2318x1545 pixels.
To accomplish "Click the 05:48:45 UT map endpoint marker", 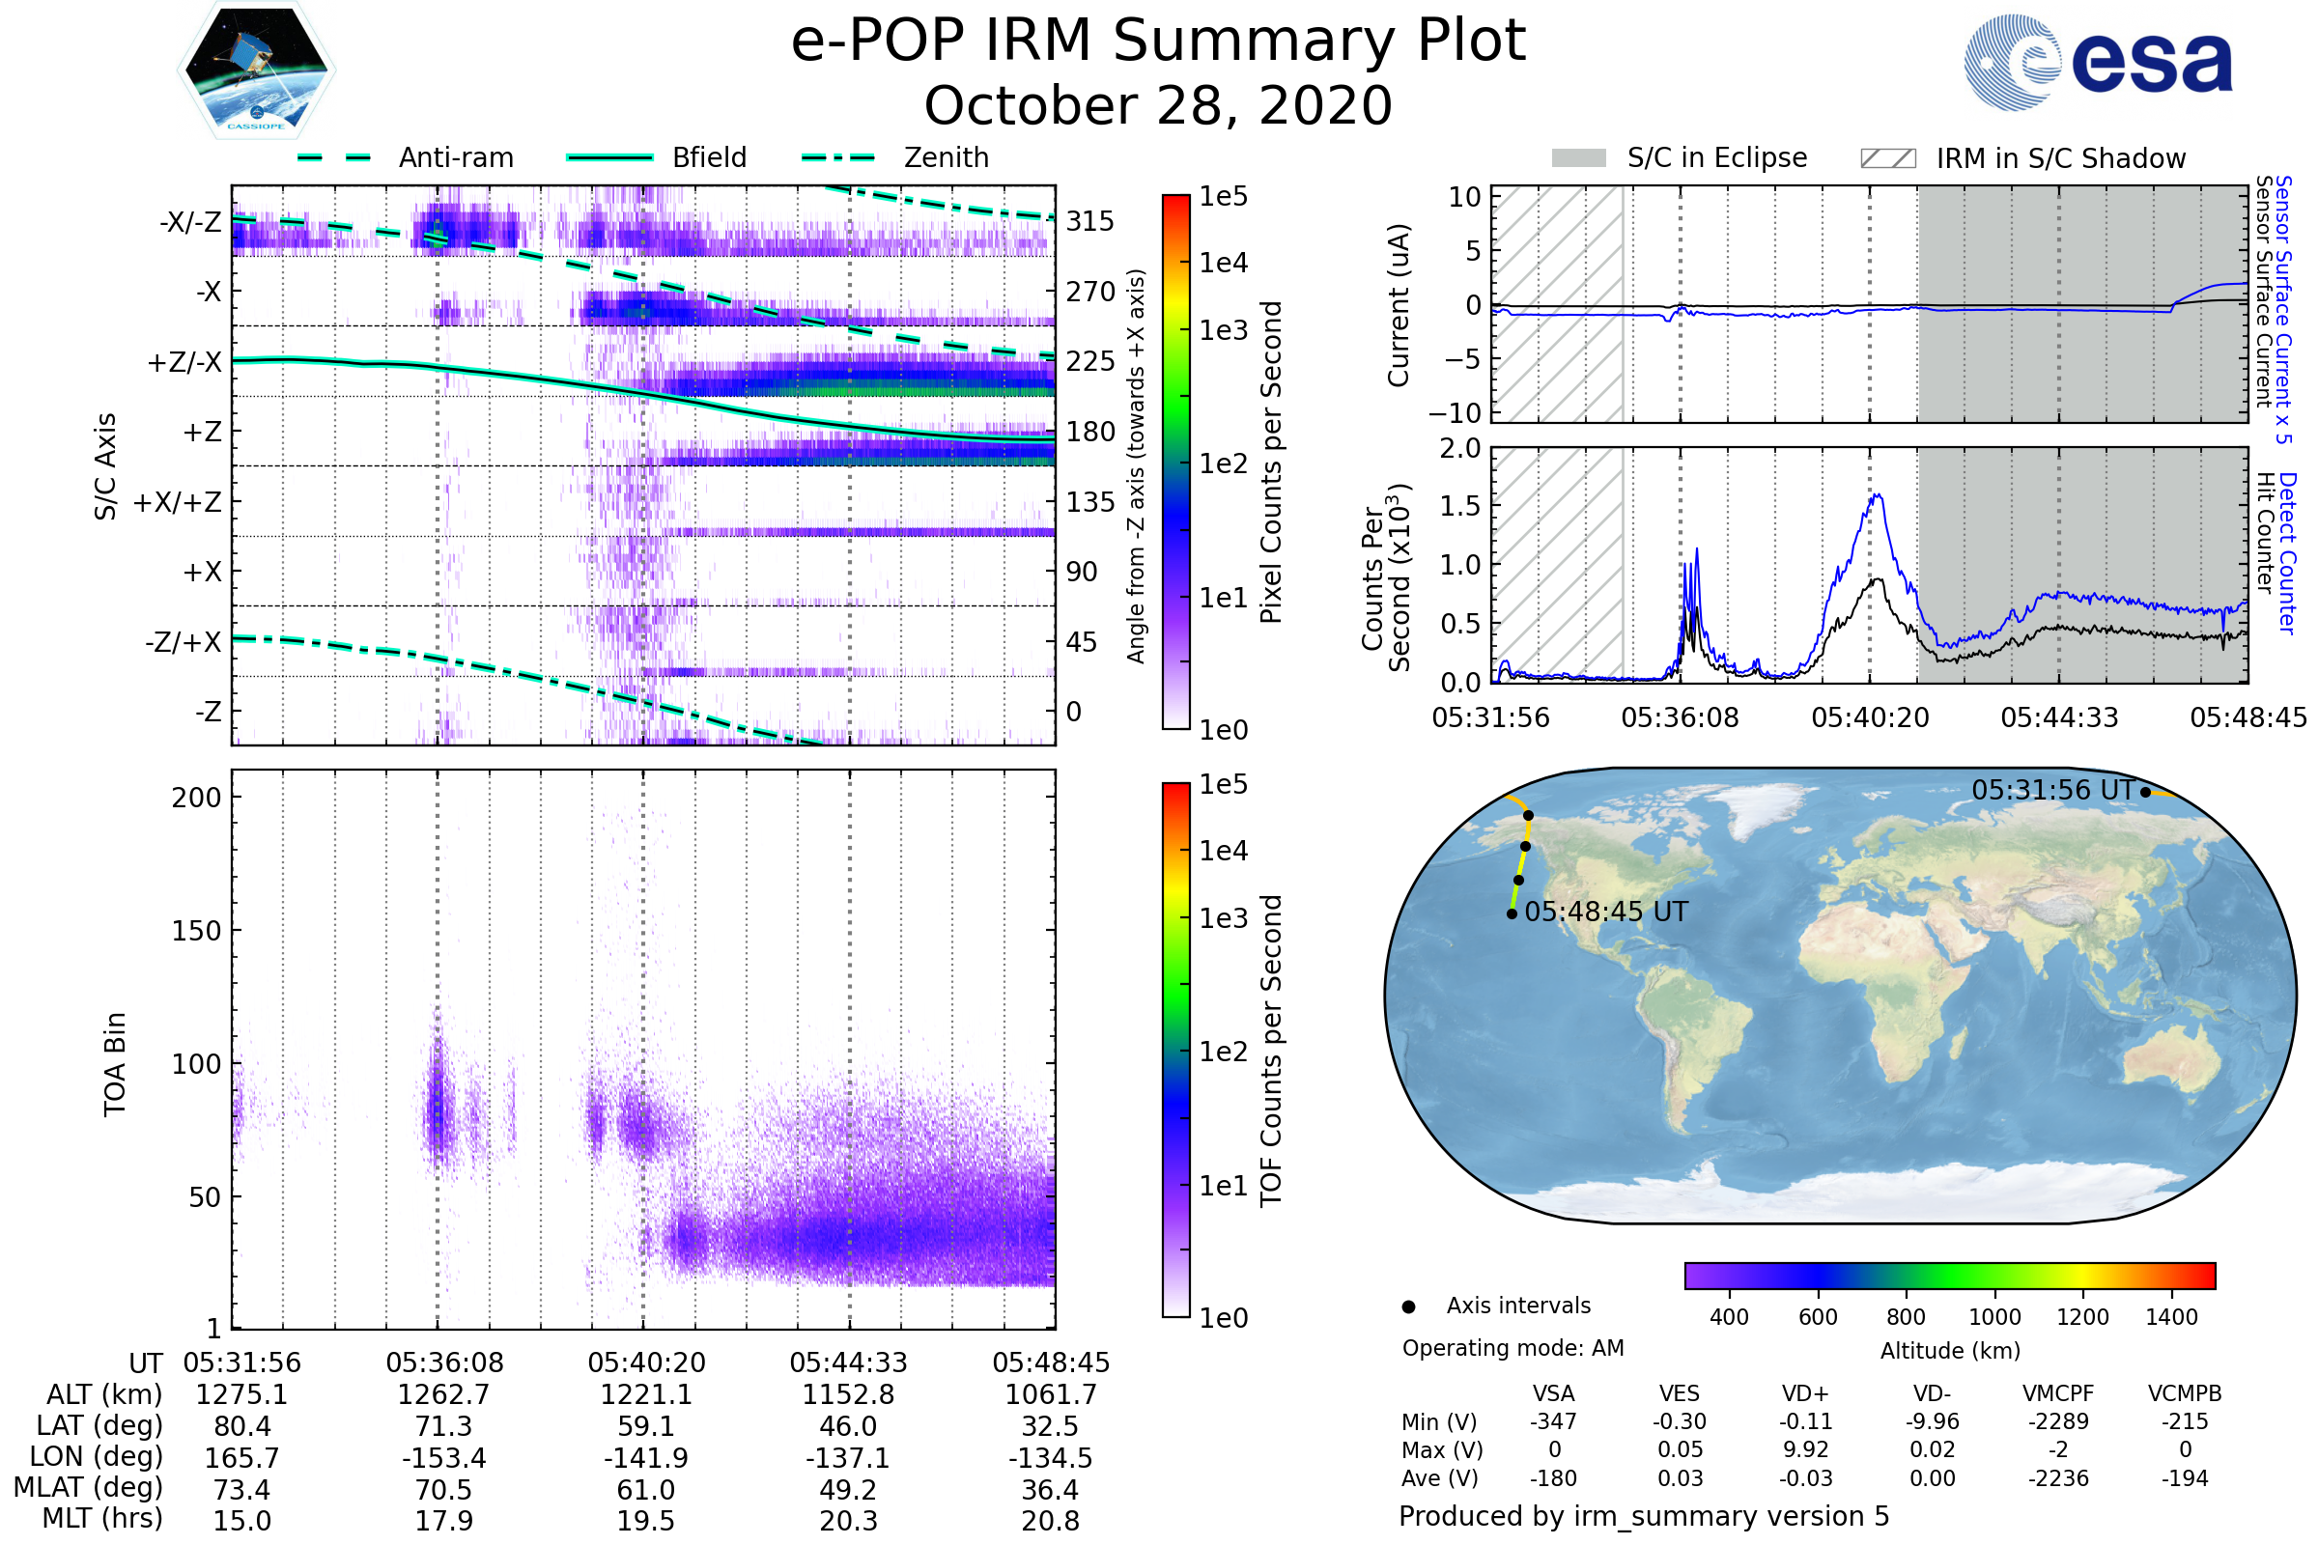I will tap(1512, 914).
